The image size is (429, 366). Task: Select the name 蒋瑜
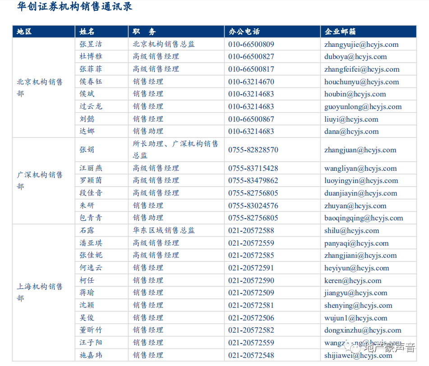point(87,293)
